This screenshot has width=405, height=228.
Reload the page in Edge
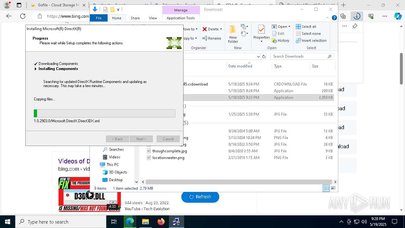(23, 16)
